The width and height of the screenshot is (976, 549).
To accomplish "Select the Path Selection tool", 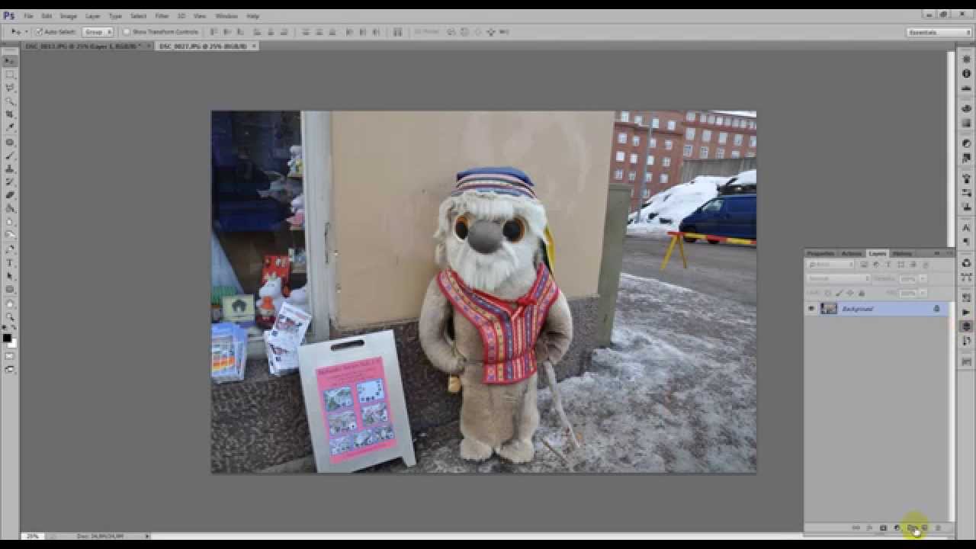I will pos(10,276).
